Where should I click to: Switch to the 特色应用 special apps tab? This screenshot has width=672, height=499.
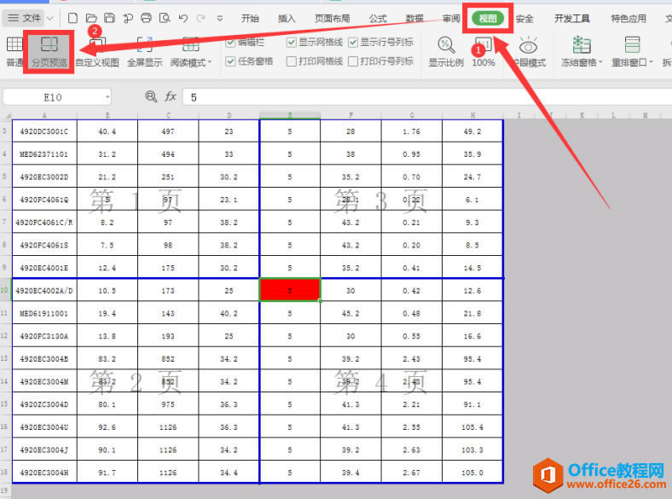point(629,19)
